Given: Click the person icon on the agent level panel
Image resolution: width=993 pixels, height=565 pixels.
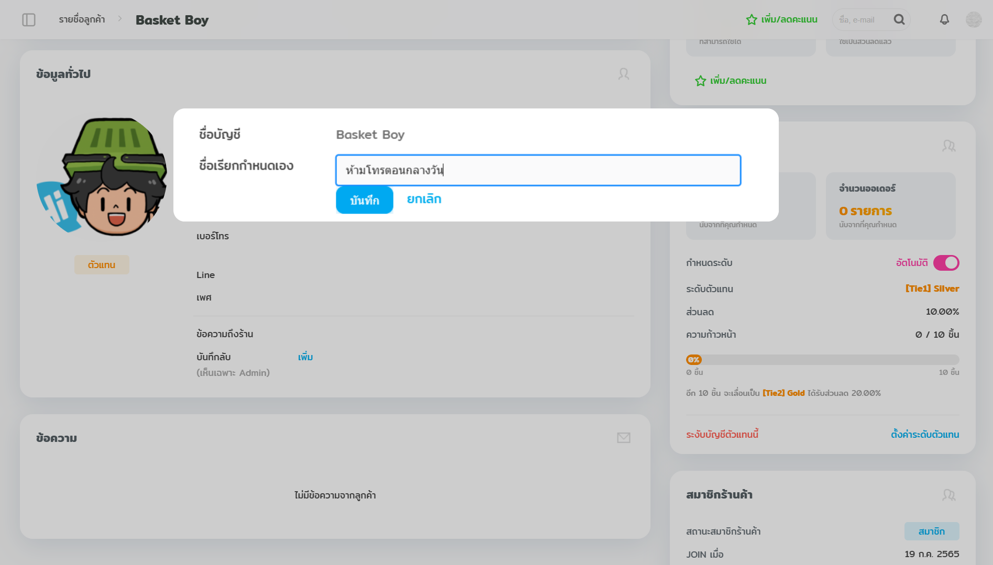Looking at the screenshot, I should (x=948, y=147).
